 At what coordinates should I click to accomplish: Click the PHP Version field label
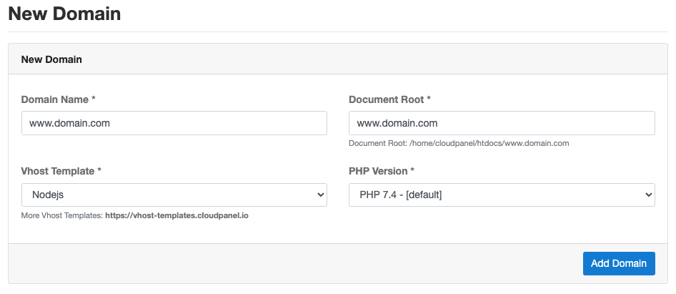(382, 171)
